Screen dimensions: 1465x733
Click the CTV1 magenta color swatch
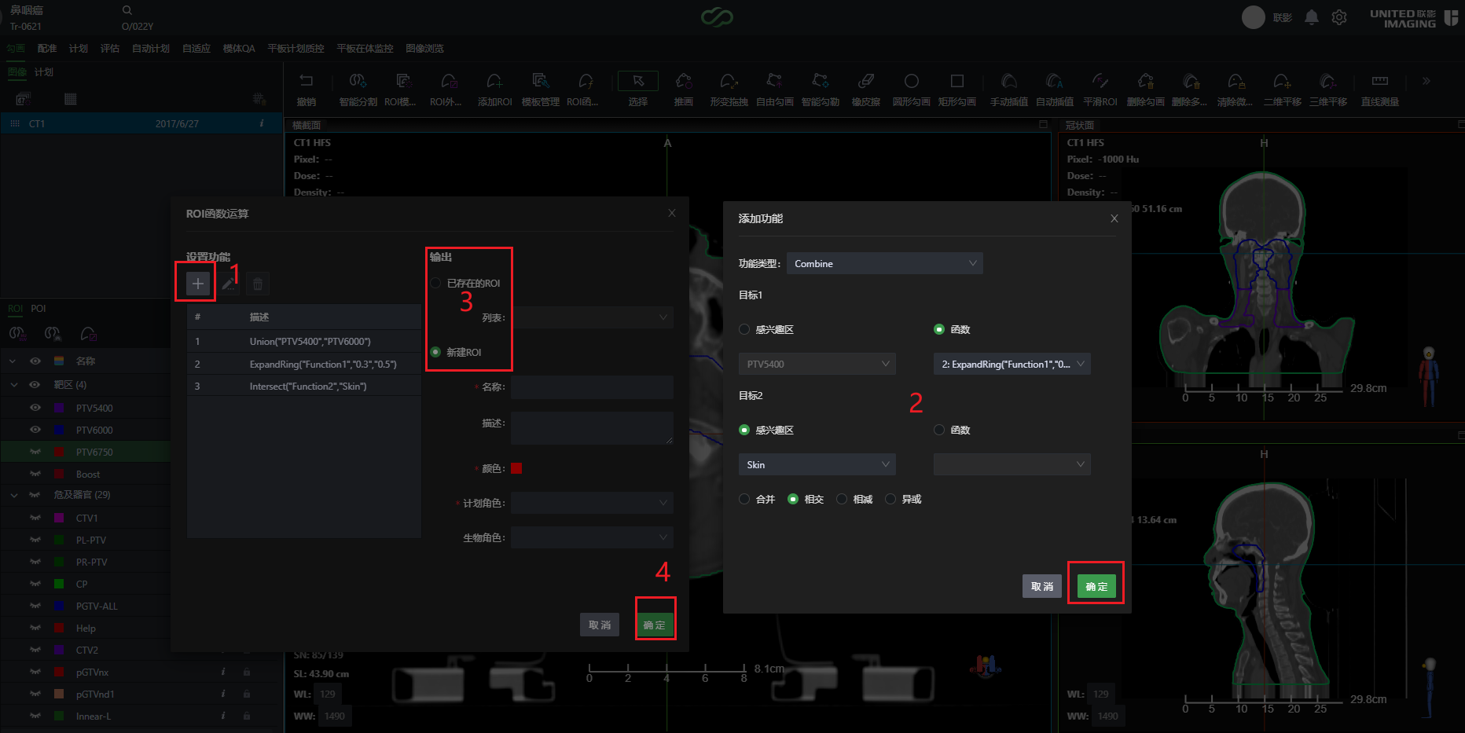(x=59, y=518)
